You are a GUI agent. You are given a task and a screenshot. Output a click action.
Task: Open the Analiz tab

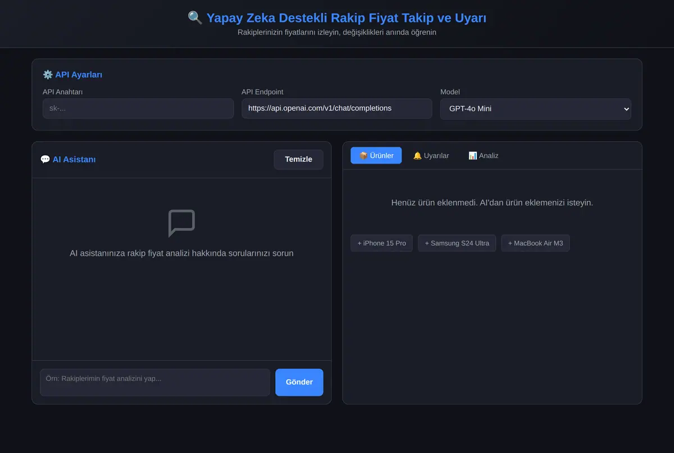(484, 156)
